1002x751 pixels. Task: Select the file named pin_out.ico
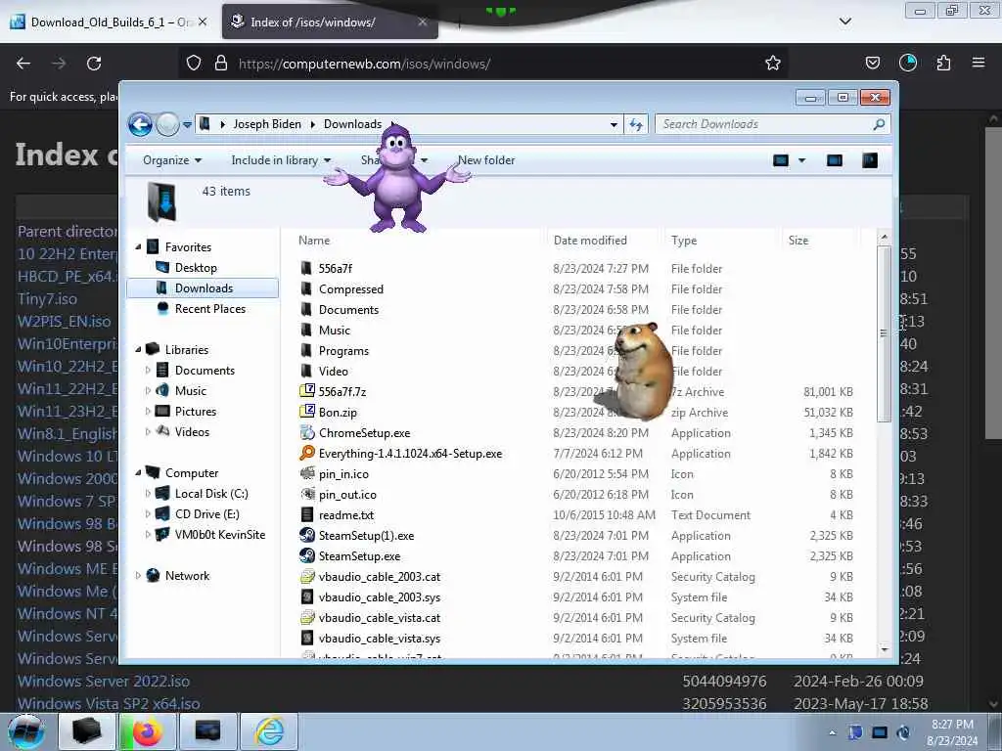point(347,494)
